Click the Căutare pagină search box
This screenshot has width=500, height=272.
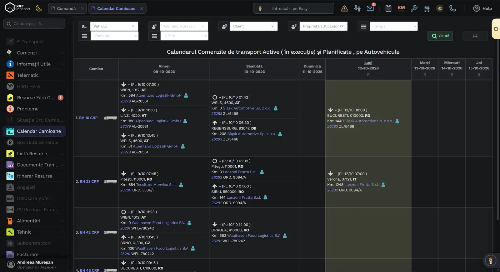(x=34, y=24)
